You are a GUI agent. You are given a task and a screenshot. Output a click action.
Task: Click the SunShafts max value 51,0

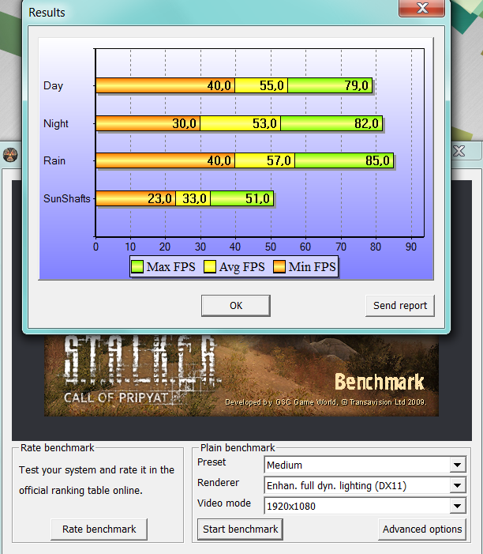pyautogui.click(x=257, y=198)
